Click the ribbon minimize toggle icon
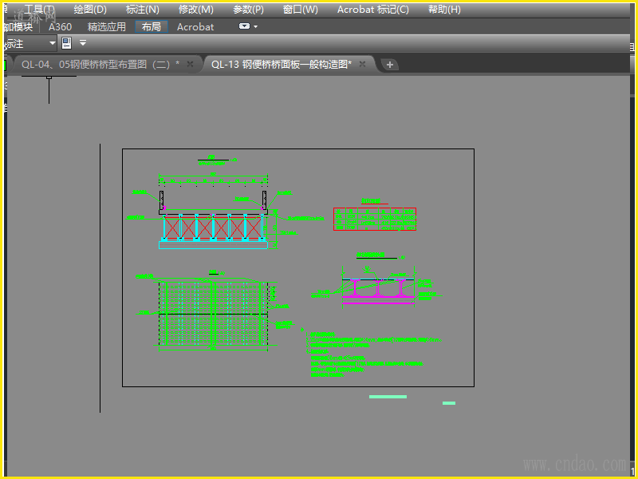The width and height of the screenshot is (638, 479). pyautogui.click(x=244, y=26)
